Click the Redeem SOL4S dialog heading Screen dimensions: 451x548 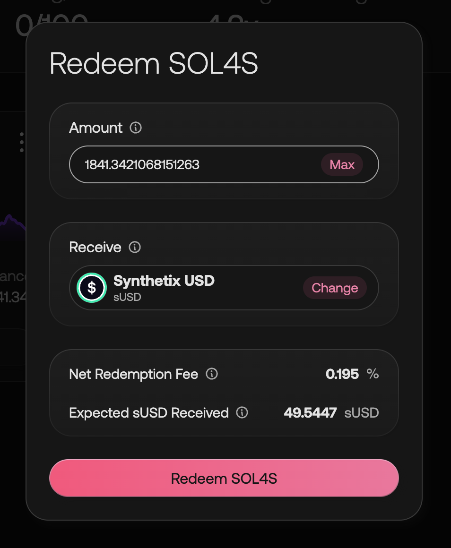[x=154, y=64]
